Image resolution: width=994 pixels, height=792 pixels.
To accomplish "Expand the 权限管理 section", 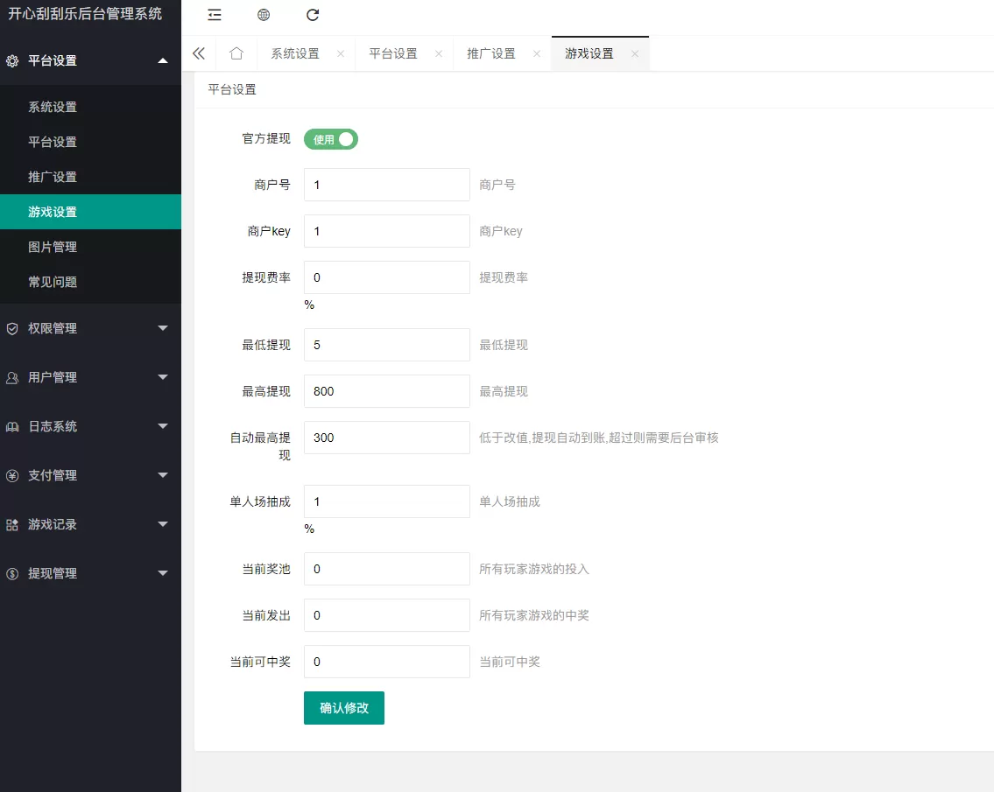I will point(163,328).
